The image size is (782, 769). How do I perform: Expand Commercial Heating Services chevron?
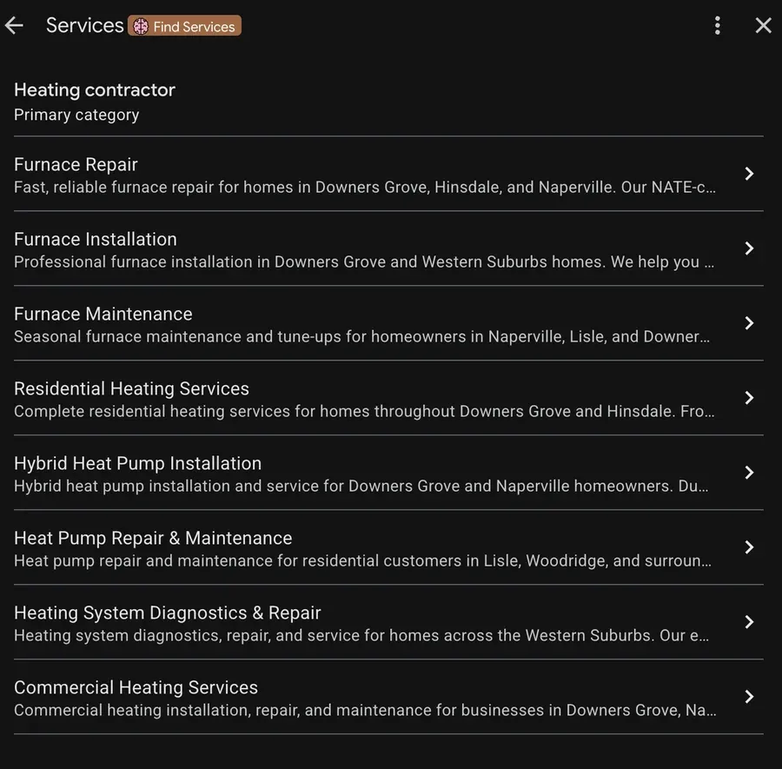pos(749,697)
